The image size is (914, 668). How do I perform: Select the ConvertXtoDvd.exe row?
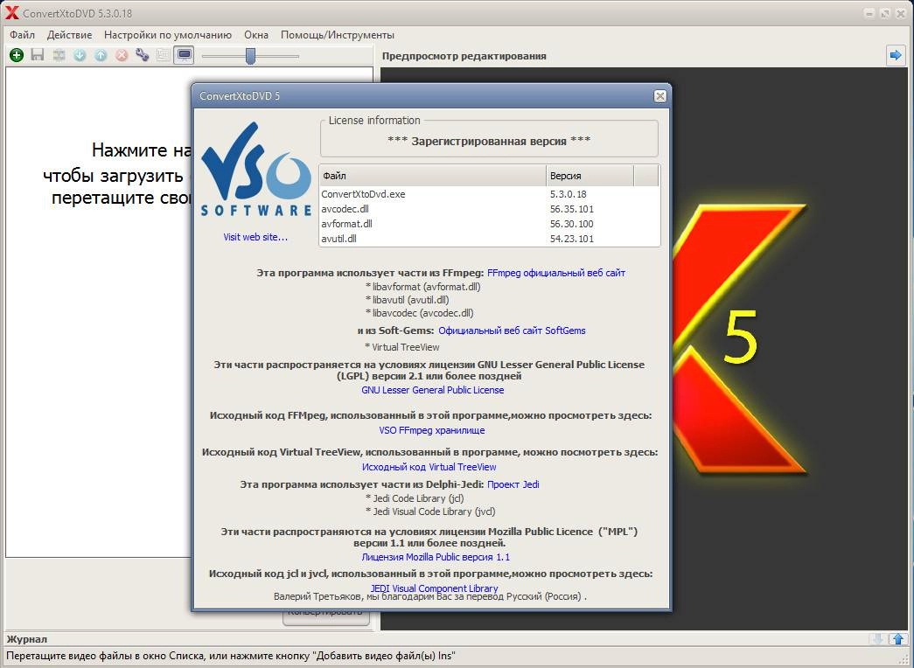pos(489,194)
